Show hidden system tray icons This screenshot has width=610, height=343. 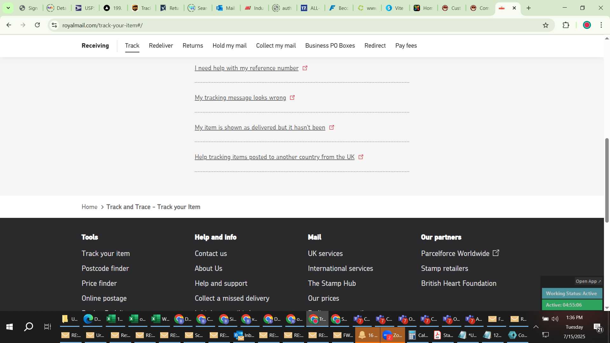(x=536, y=326)
